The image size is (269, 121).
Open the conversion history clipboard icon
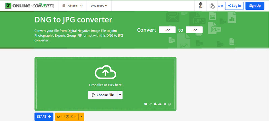(212, 6)
